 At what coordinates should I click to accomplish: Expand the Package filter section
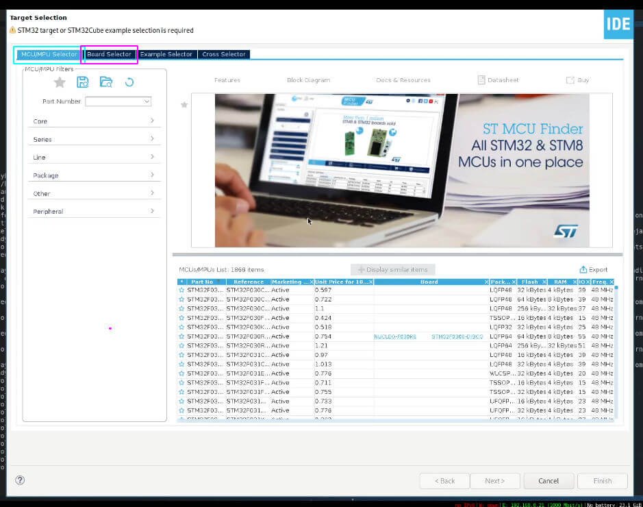coord(94,175)
